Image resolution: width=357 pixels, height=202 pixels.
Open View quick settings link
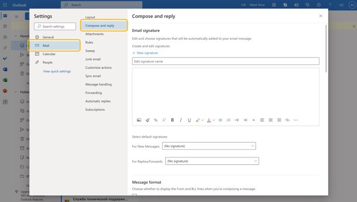57,71
